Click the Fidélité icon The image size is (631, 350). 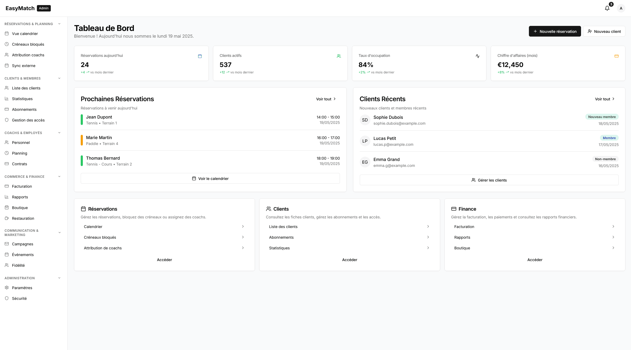7,265
